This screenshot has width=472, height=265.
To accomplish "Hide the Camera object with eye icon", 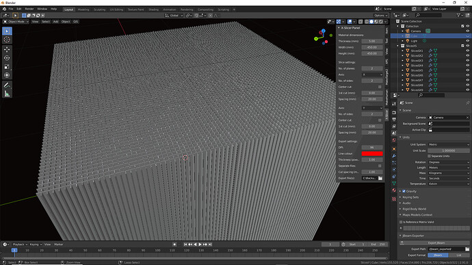I will click(467, 31).
